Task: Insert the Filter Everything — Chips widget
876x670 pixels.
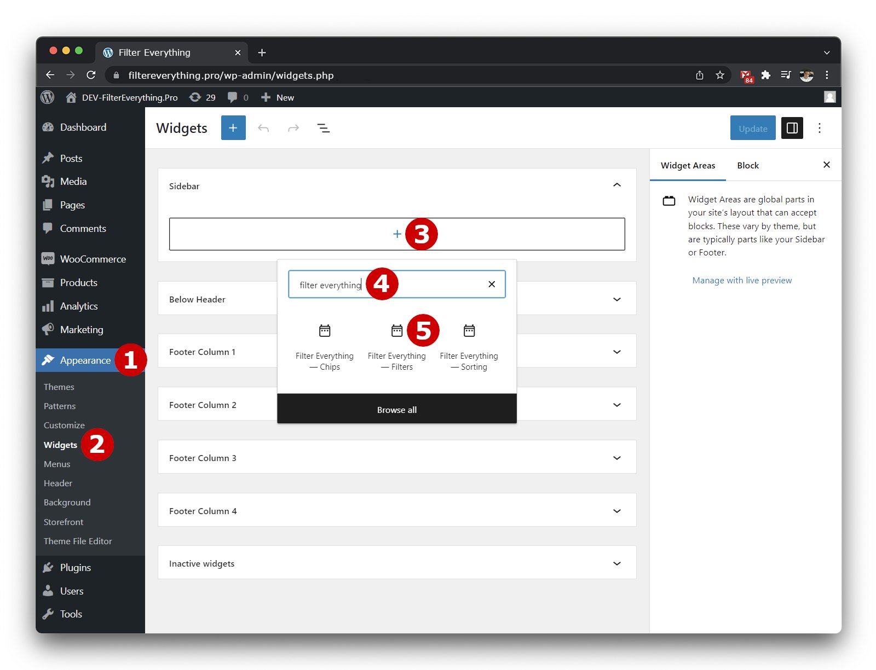Action: click(325, 343)
